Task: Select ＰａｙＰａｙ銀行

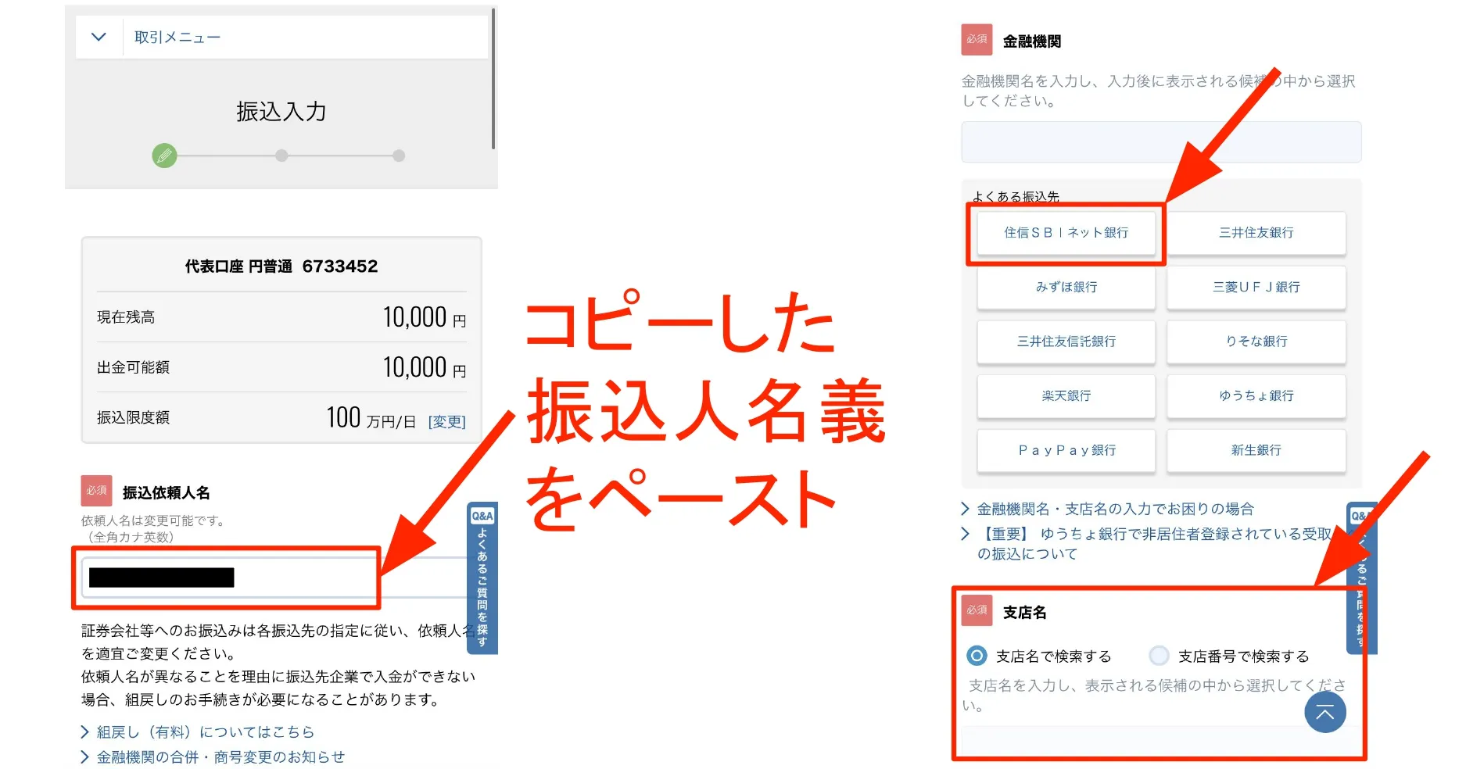Action: click(1066, 450)
